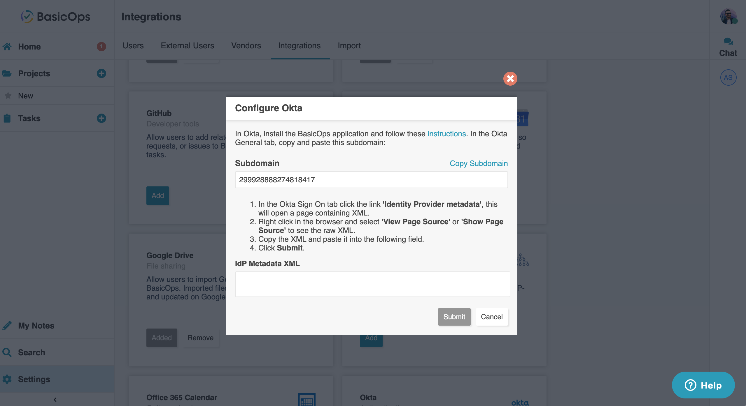Click the Add new Project plus toggle
This screenshot has height=406, width=746.
point(101,73)
